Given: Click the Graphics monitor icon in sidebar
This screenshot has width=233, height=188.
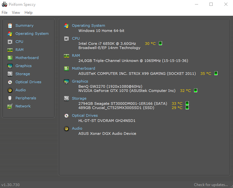Looking at the screenshot, I should [x=10, y=66].
